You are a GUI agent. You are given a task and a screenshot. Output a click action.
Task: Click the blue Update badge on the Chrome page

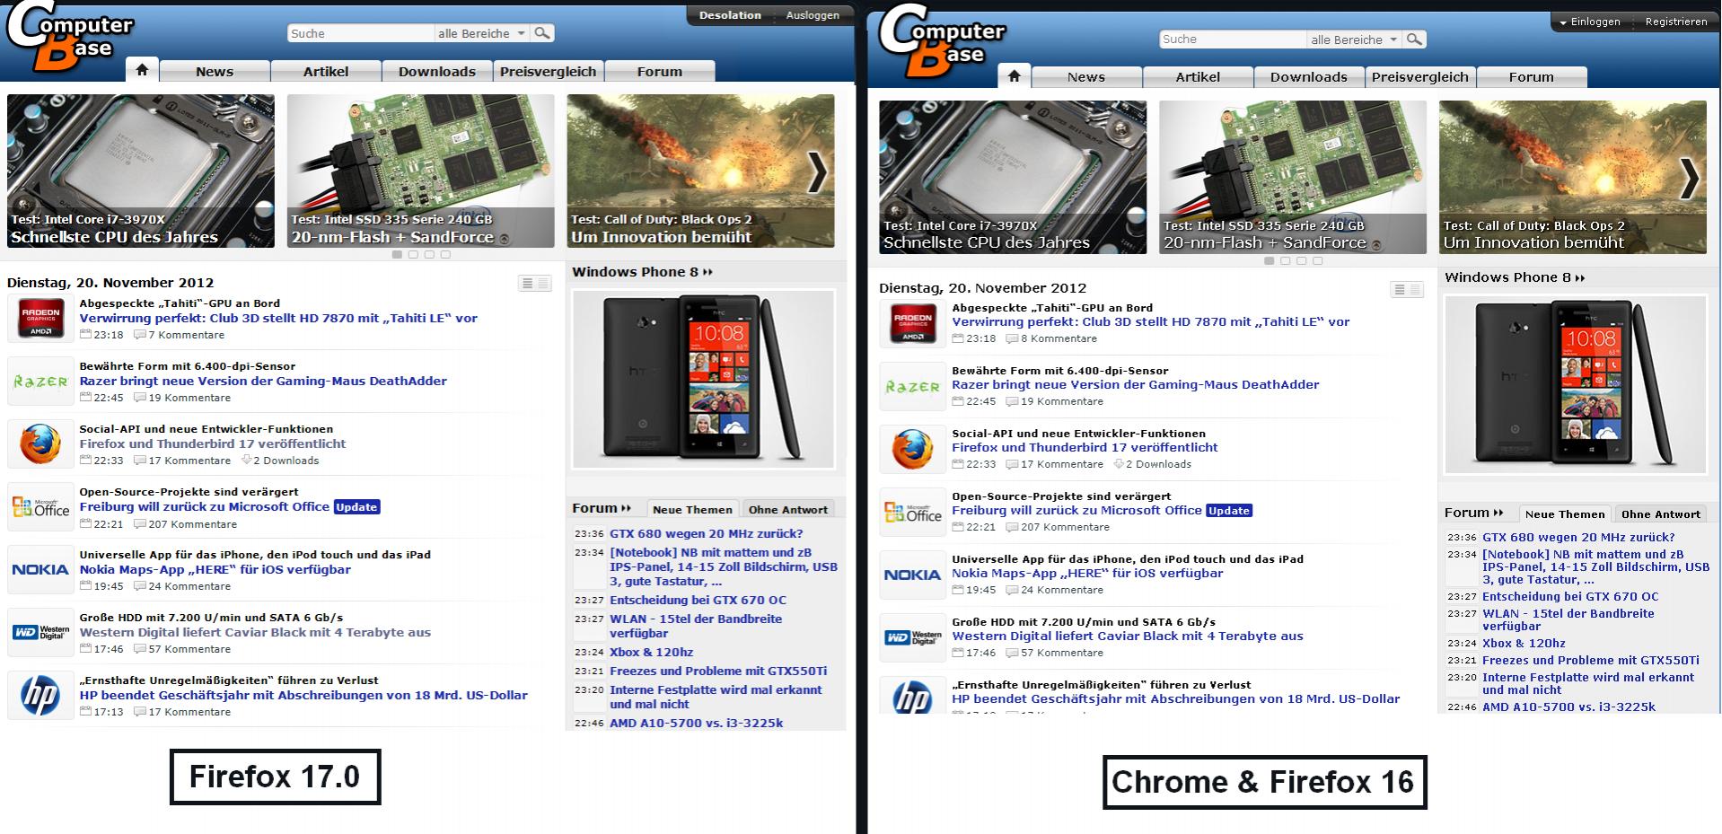[1228, 511]
